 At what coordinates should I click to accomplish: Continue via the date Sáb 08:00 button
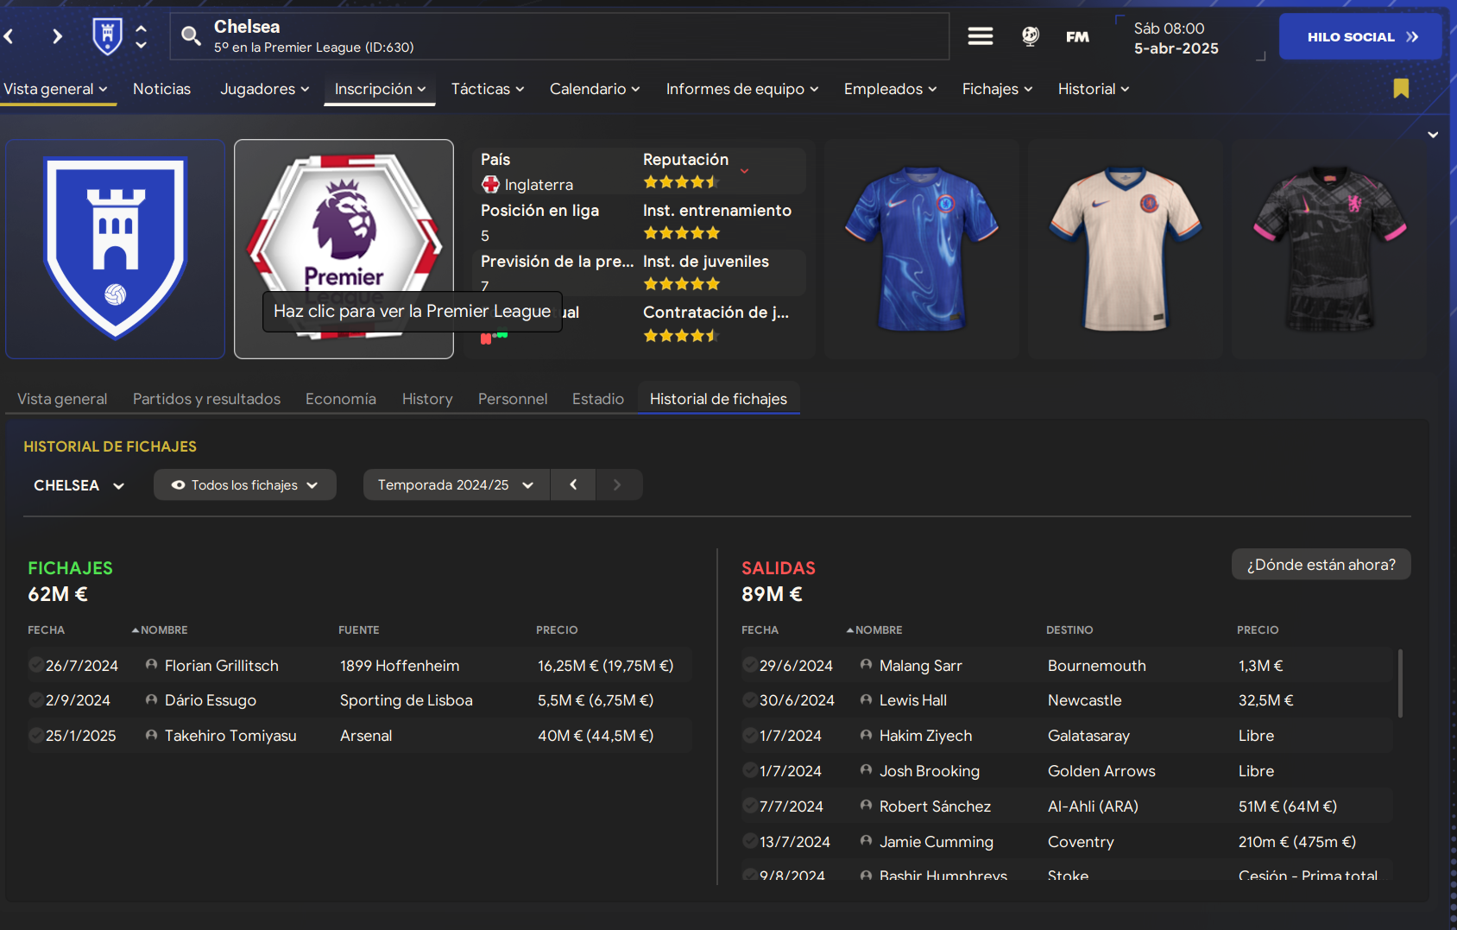(1191, 38)
